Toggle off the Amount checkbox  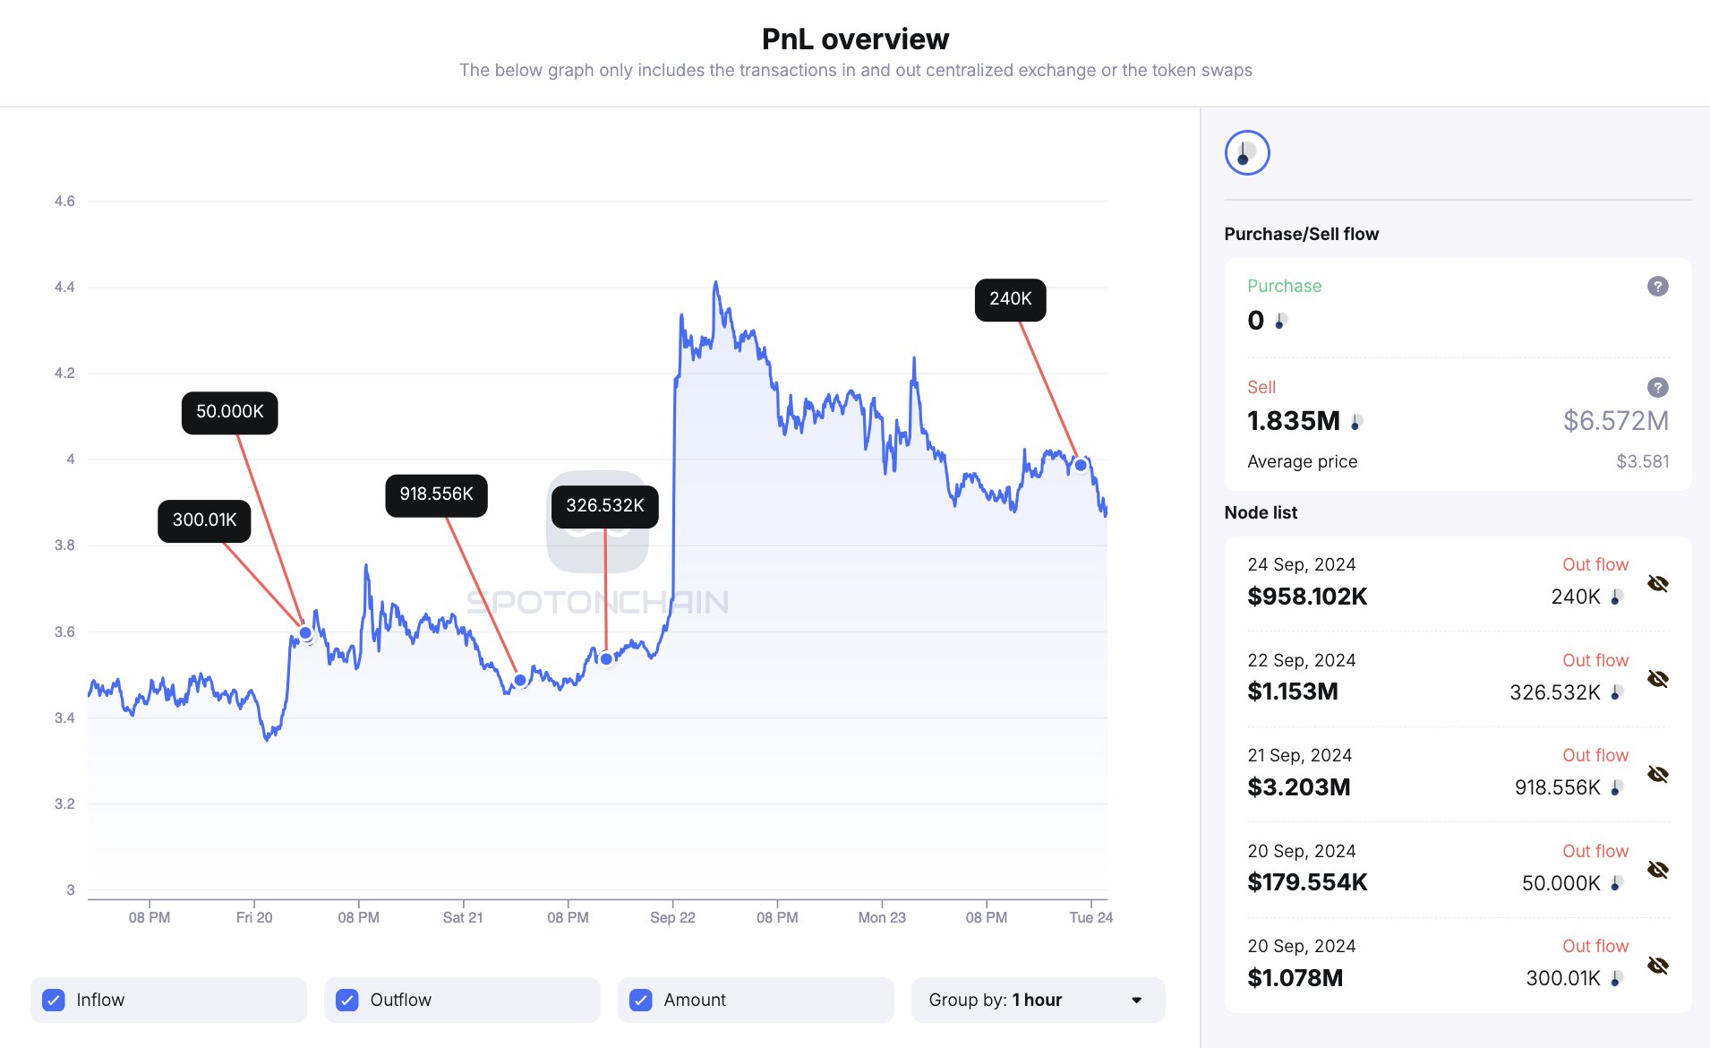coord(641,1000)
